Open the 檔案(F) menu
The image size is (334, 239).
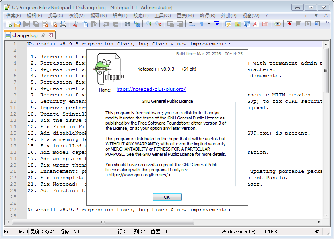pyautogui.click(x=14, y=16)
